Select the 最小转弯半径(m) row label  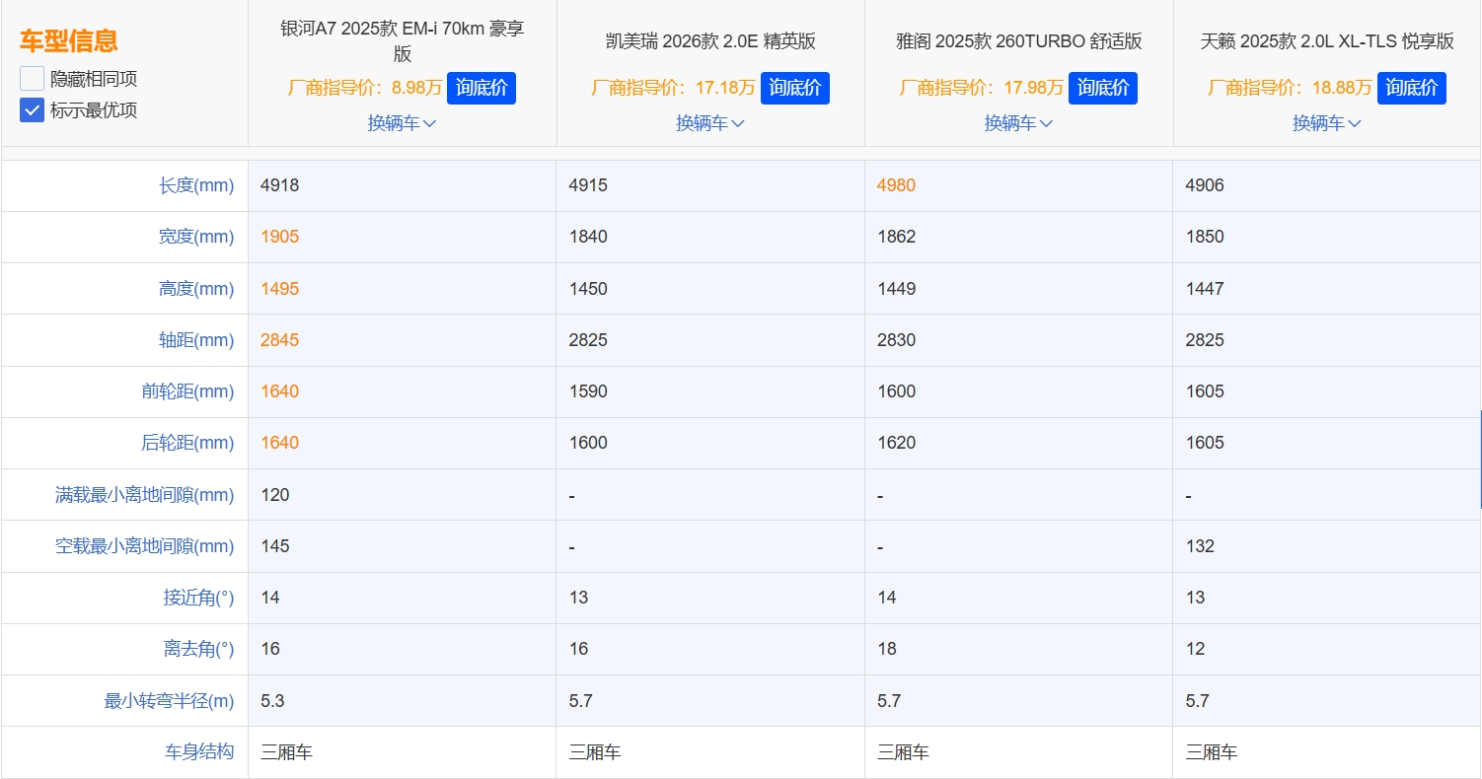169,701
